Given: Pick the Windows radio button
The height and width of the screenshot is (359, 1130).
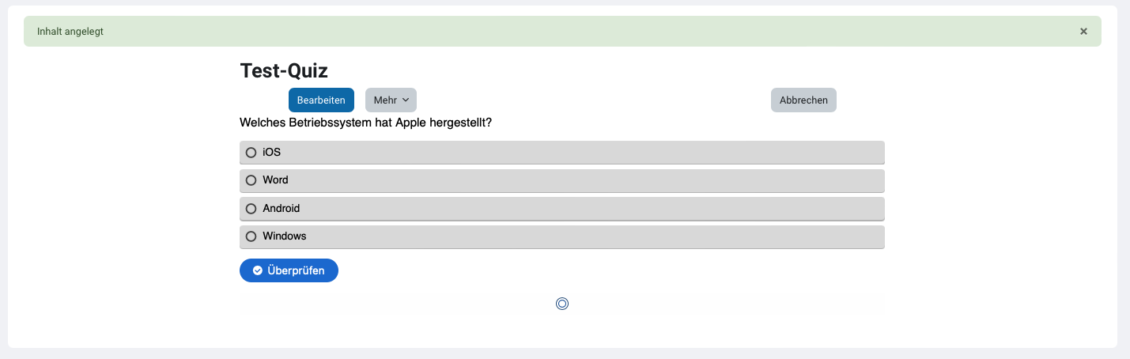Looking at the screenshot, I should [251, 236].
